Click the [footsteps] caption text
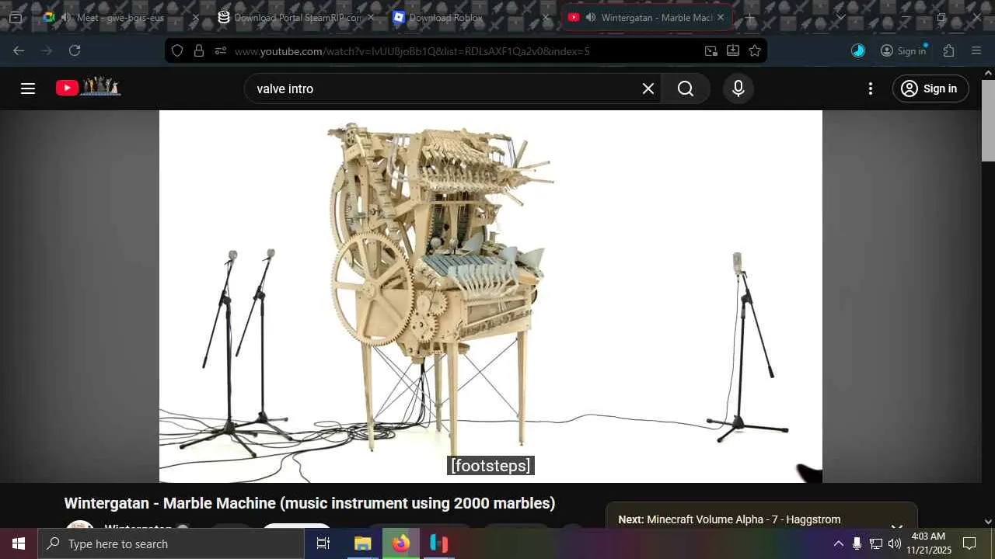 [x=491, y=466]
